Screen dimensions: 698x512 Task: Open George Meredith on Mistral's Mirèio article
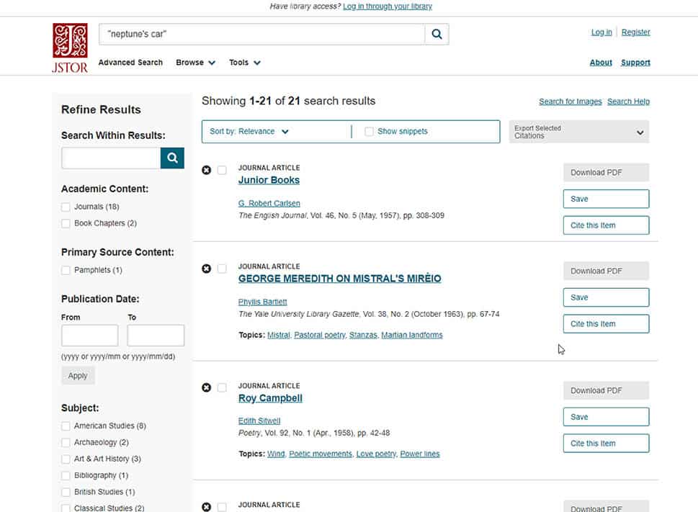(x=340, y=279)
